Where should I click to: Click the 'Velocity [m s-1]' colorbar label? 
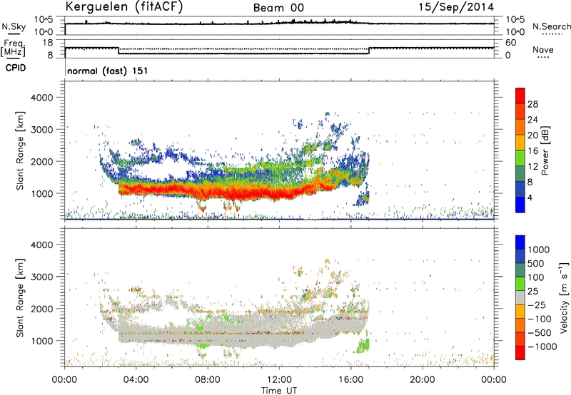564,297
